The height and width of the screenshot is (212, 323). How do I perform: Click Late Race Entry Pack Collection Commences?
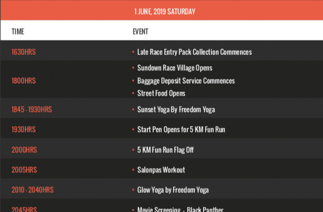click(x=194, y=52)
